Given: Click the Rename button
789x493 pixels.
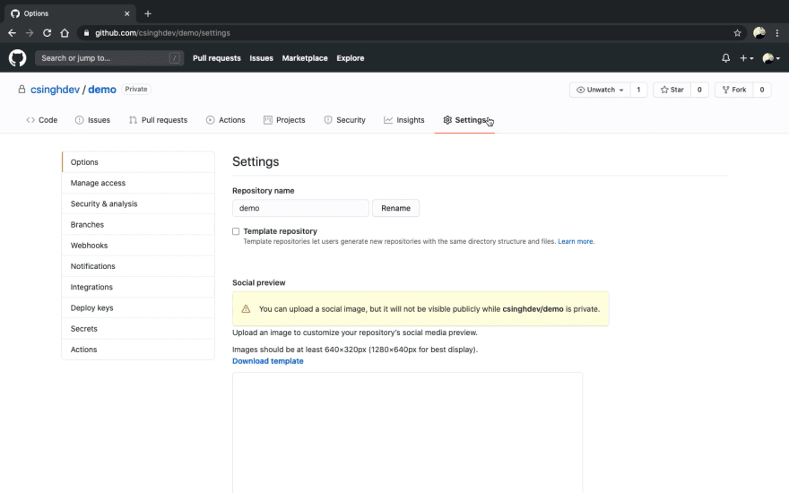Looking at the screenshot, I should pyautogui.click(x=395, y=208).
